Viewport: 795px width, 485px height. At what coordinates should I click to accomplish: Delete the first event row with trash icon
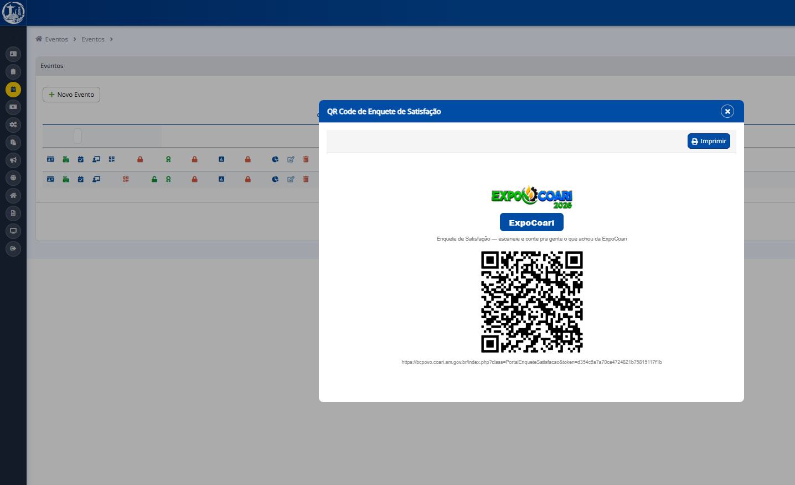[306, 159]
